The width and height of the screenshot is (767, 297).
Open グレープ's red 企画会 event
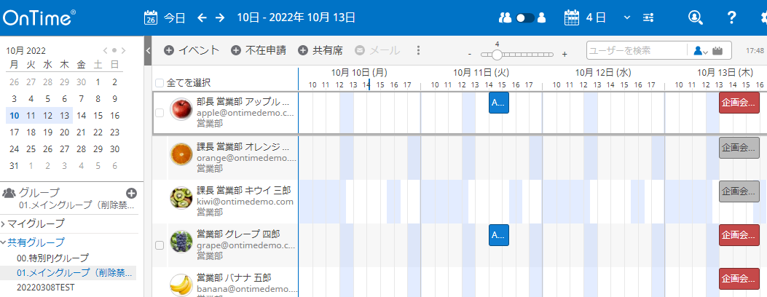click(739, 235)
